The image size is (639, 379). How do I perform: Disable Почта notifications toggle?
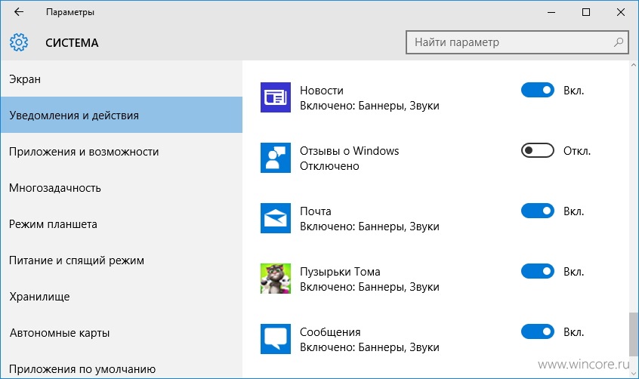(538, 211)
